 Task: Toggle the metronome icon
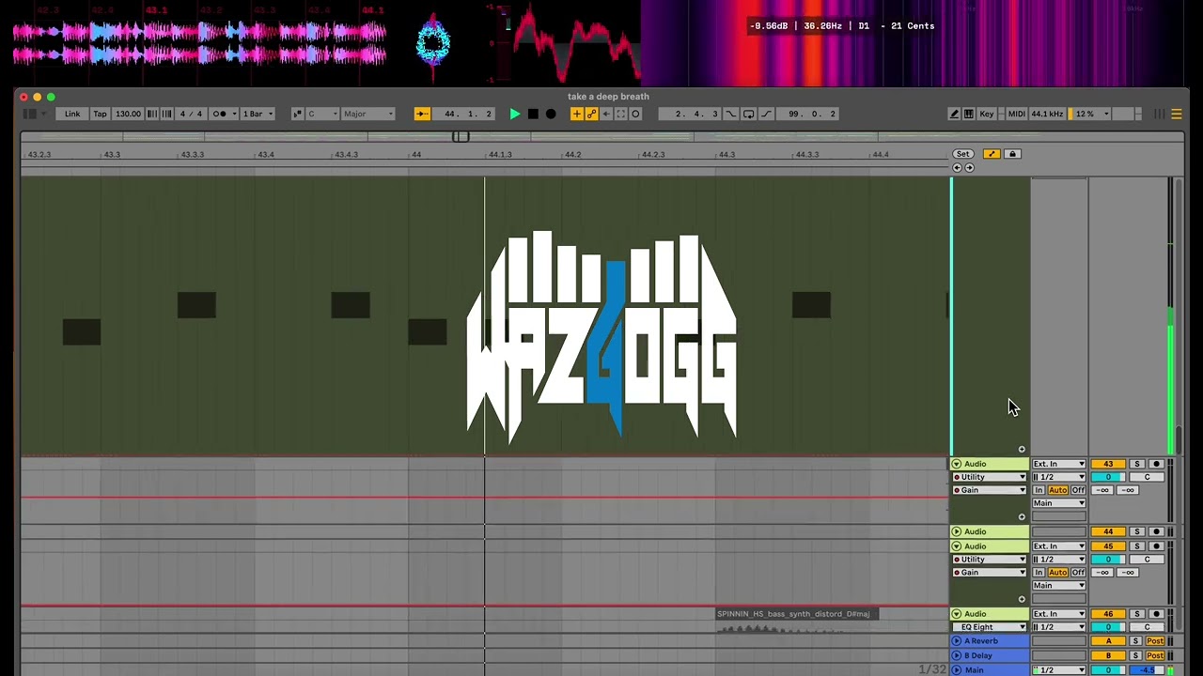click(219, 114)
